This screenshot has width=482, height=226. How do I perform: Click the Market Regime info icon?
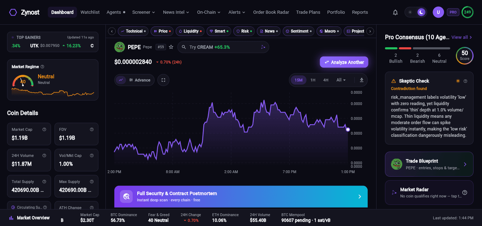tap(42, 67)
